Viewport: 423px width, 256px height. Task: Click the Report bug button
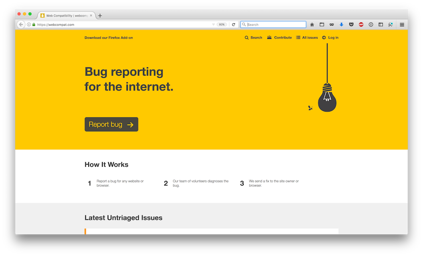coord(111,124)
